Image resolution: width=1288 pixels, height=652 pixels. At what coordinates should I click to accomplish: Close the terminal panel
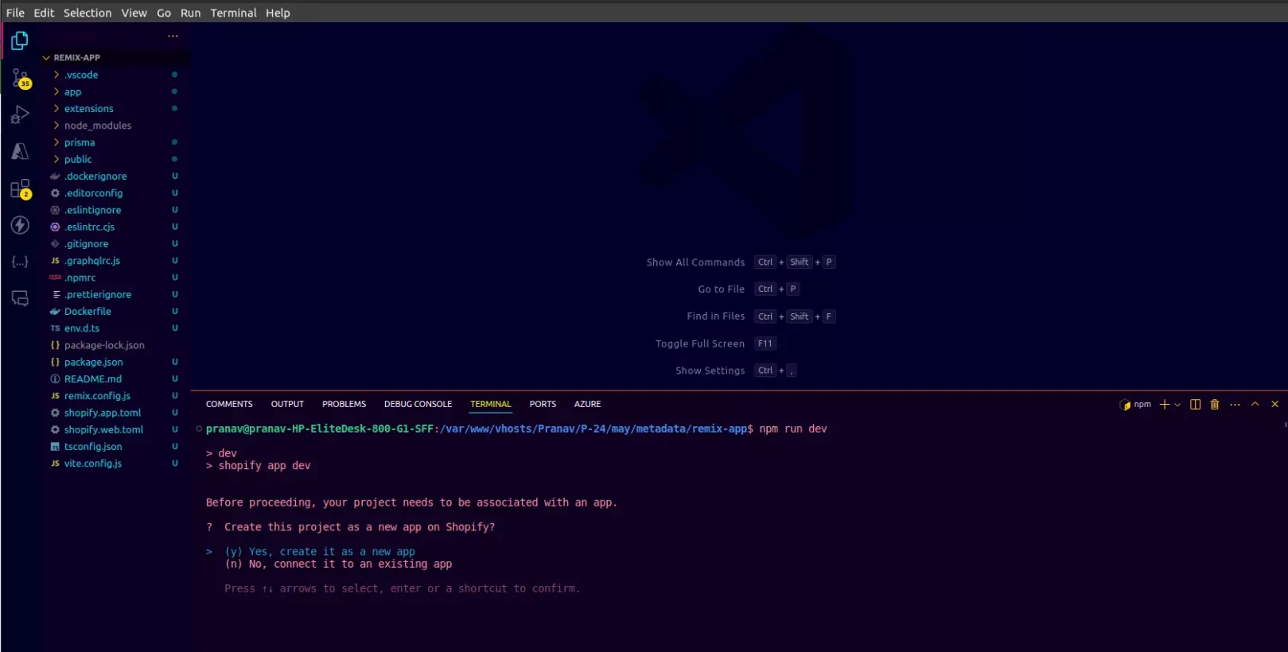[1274, 404]
